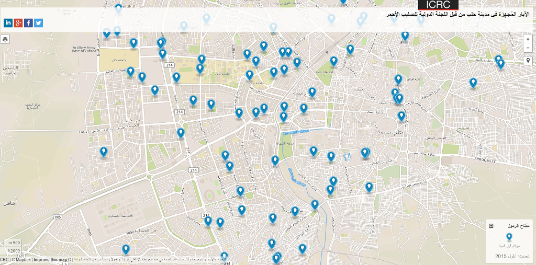Click the marker at bottom-left near the scale bar
The width and height of the screenshot is (536, 265).
[x=126, y=249]
